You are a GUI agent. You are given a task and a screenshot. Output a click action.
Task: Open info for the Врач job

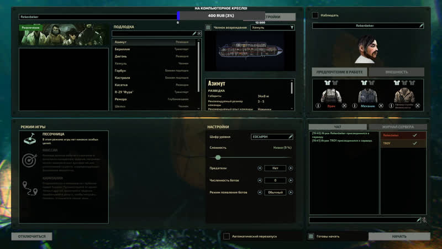coord(318,106)
